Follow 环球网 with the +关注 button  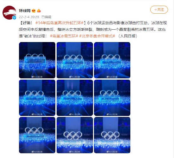pos(159,10)
